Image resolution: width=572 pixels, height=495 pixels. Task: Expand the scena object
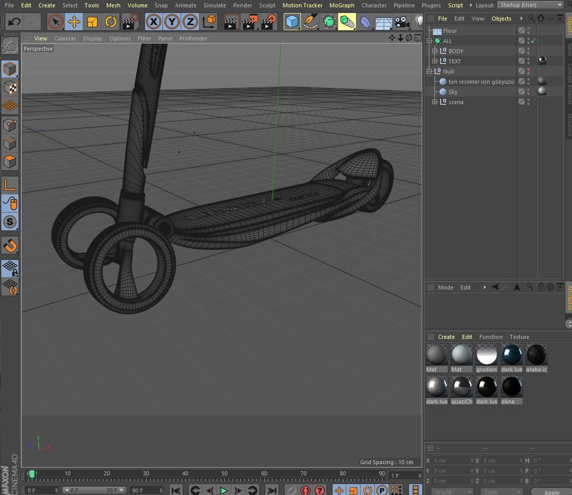tap(435, 102)
